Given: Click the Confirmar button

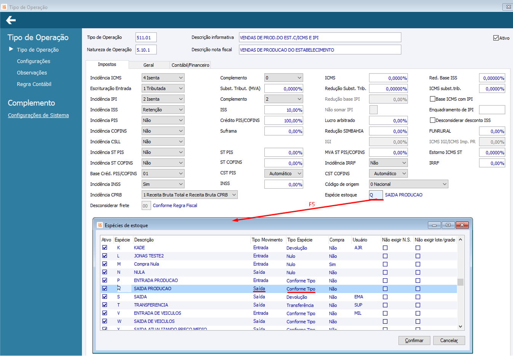Looking at the screenshot, I should (x=414, y=340).
